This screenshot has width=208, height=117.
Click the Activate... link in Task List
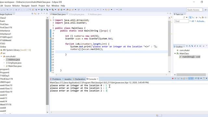[201, 21]
